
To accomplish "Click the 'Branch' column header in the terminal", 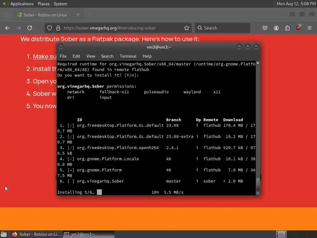I will coord(173,120).
